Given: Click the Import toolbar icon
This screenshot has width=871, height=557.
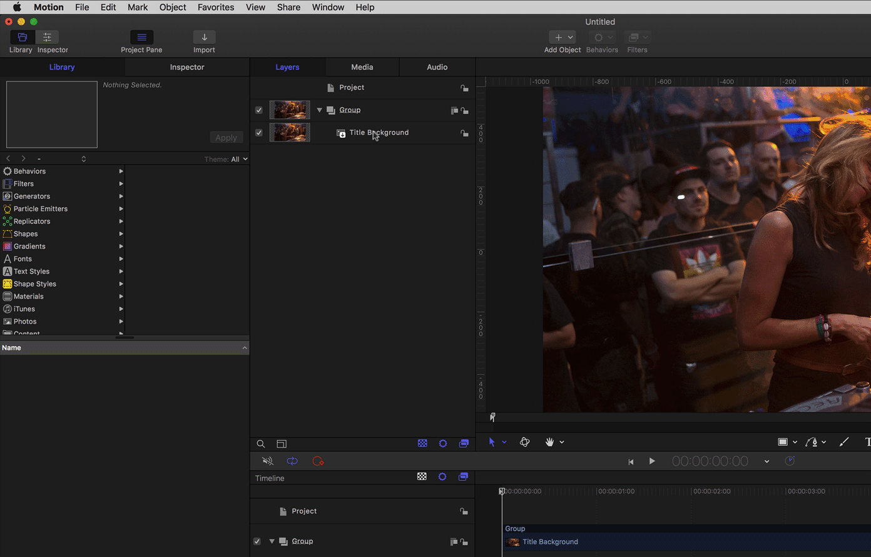Looking at the screenshot, I should [204, 37].
